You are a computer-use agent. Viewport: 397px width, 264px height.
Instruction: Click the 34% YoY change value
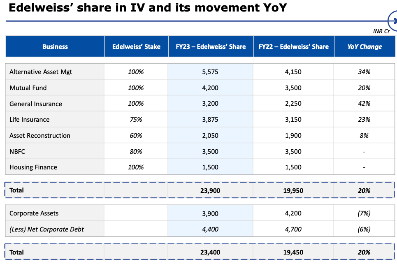(364, 72)
